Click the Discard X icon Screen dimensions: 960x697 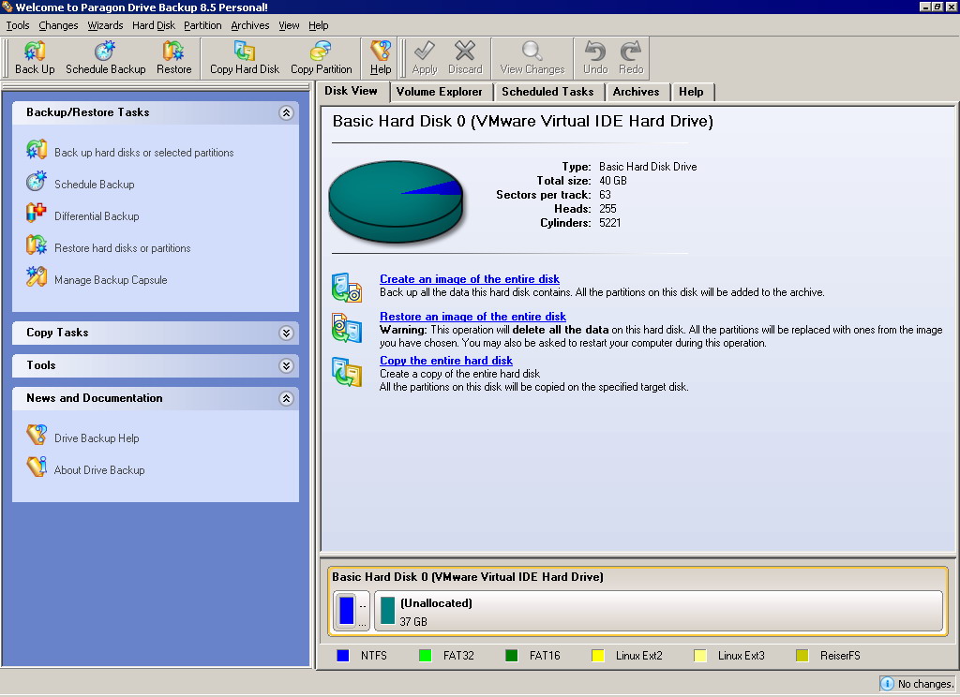click(x=465, y=51)
